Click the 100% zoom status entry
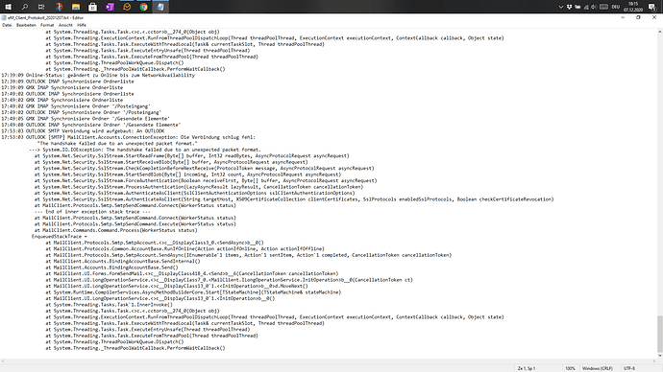This screenshot has width=663, height=372. pyautogui.click(x=570, y=368)
